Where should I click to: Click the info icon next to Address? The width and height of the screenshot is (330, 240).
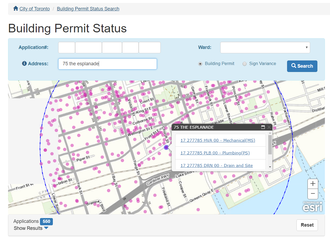click(x=24, y=64)
